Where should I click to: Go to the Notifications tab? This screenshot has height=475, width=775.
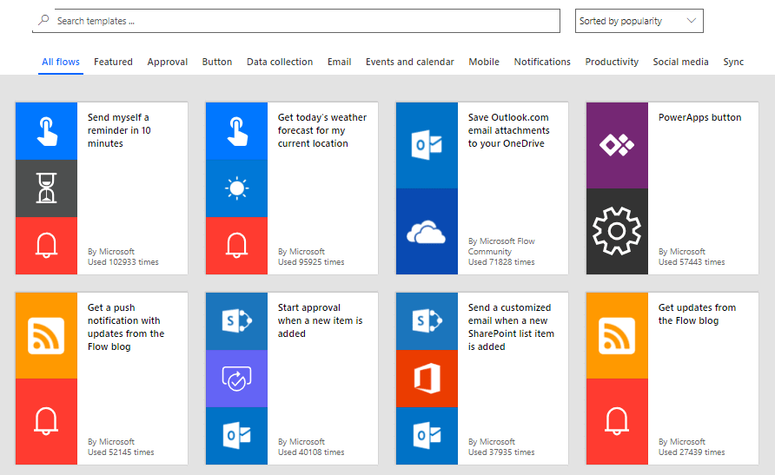[x=542, y=62]
